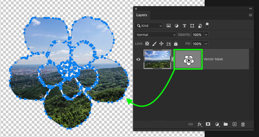Select the landscape layer thumbnail
This screenshot has height=137, width=259.
click(x=157, y=59)
